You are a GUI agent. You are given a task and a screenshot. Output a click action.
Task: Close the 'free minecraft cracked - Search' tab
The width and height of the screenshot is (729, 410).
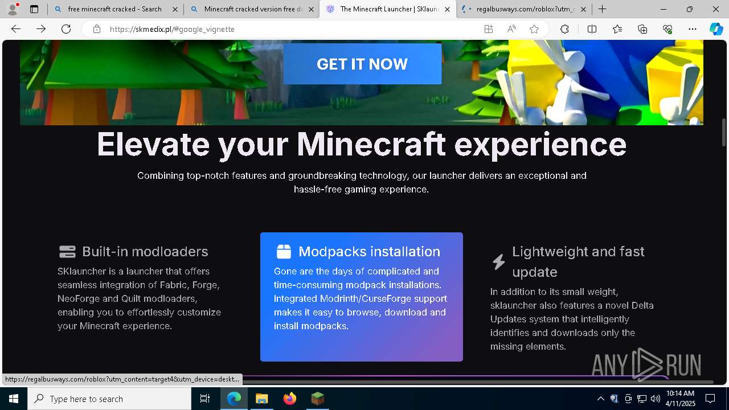[175, 9]
